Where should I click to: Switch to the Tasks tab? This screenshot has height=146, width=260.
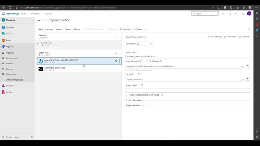point(40,29)
